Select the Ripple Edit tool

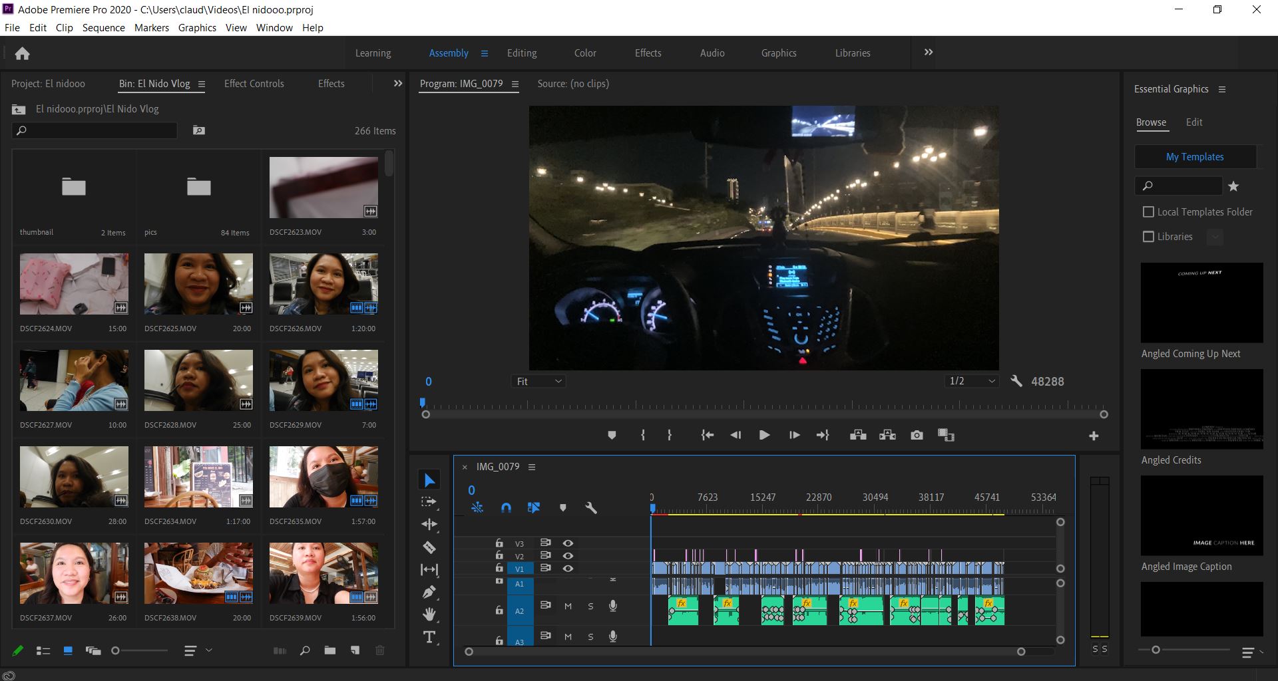[x=429, y=524]
